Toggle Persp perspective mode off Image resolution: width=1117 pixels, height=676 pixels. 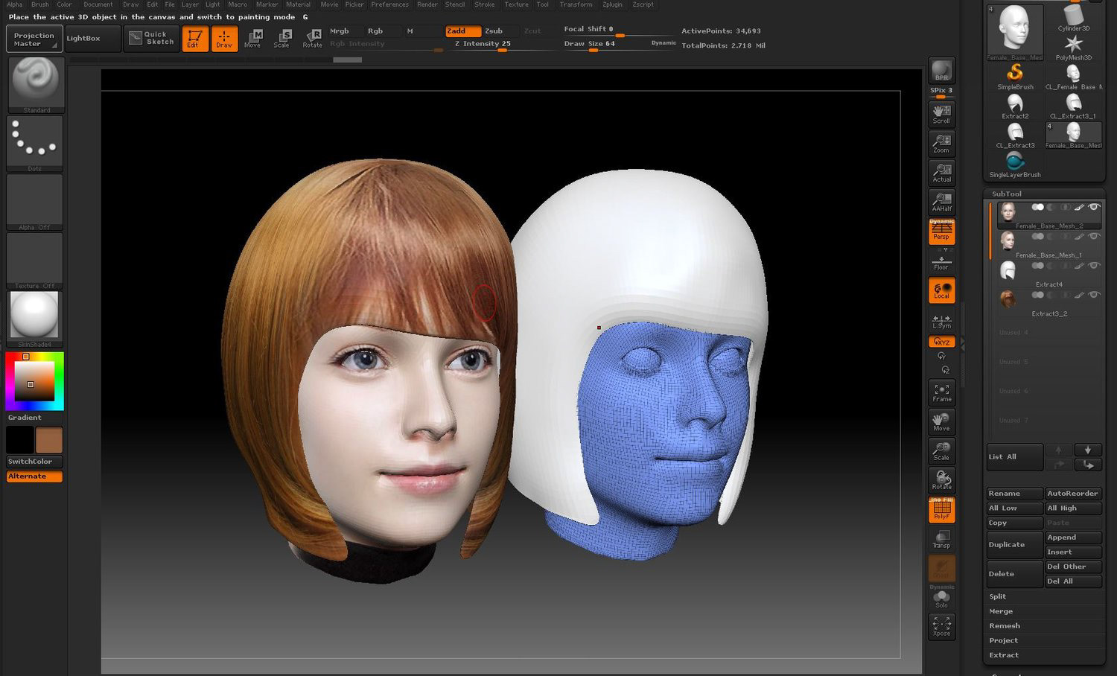pos(941,232)
